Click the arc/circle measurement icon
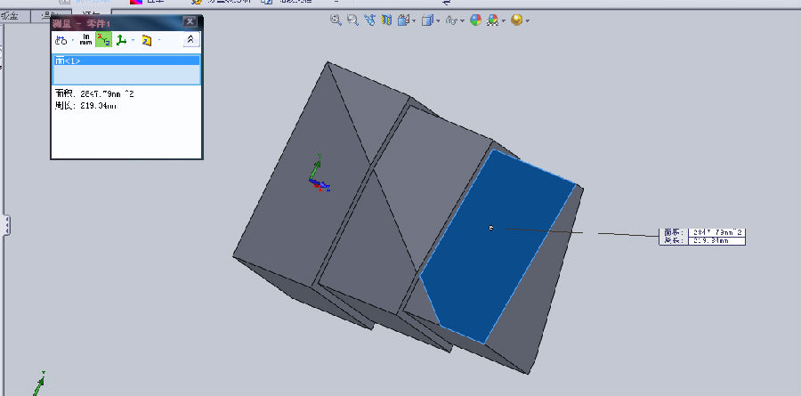The width and height of the screenshot is (801, 396). tap(62, 40)
